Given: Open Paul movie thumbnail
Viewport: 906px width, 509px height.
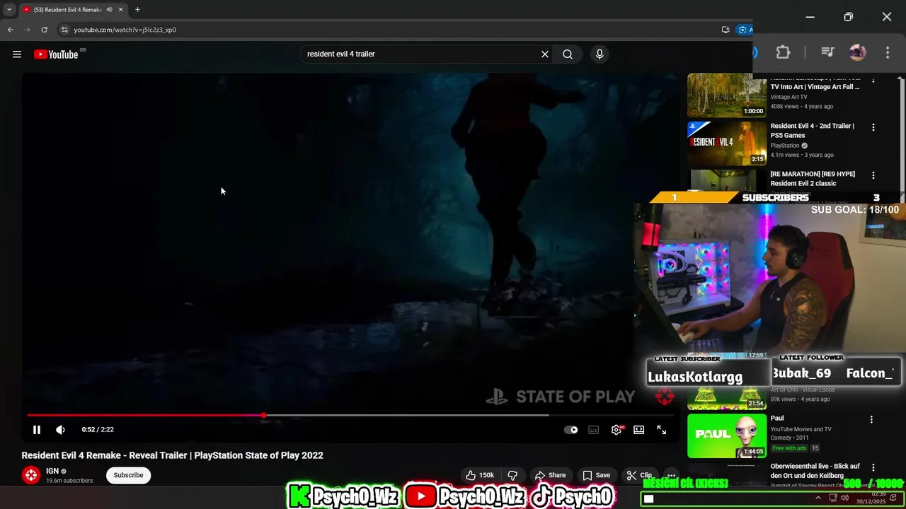Looking at the screenshot, I should 726,435.
